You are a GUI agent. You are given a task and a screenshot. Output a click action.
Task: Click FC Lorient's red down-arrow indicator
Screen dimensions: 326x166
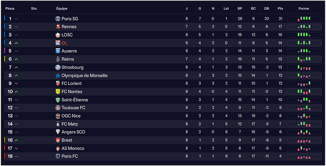[16, 84]
